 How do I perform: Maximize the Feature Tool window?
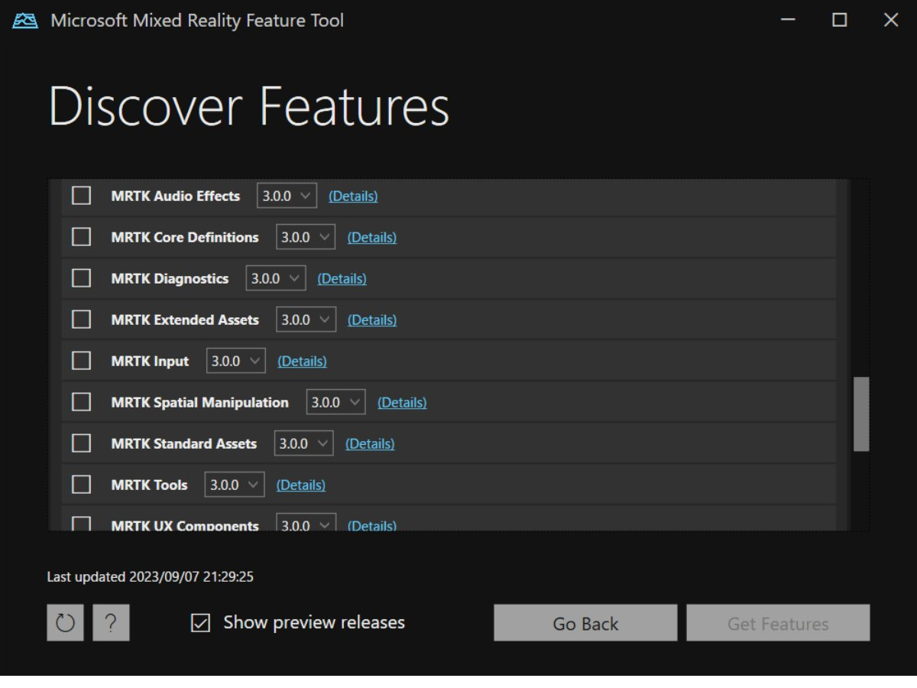[x=839, y=21]
